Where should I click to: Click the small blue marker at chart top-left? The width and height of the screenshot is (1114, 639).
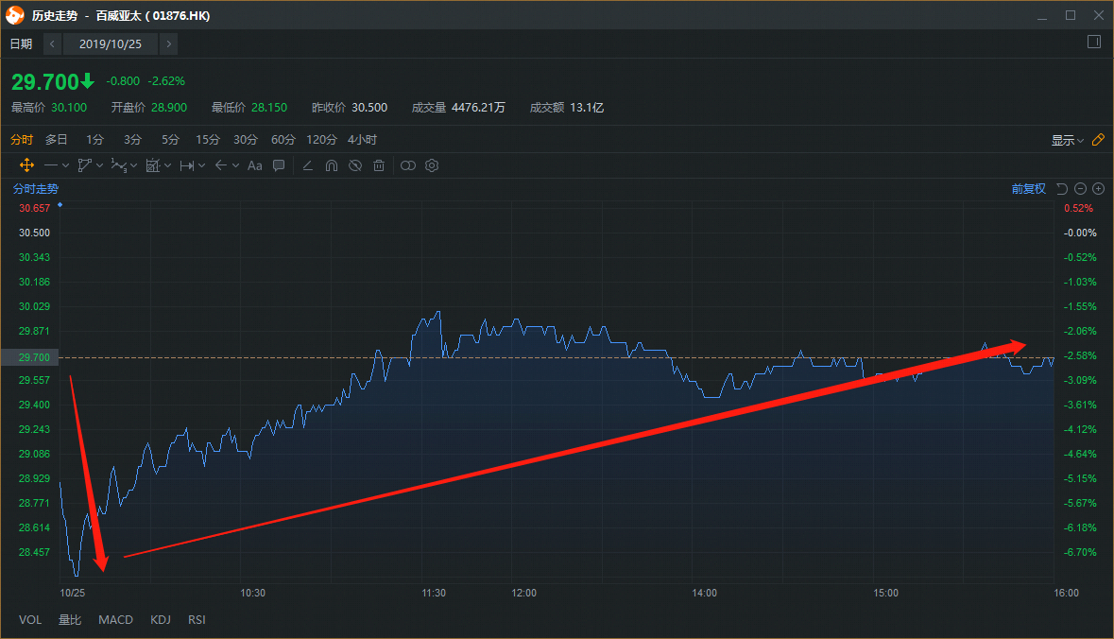[60, 205]
